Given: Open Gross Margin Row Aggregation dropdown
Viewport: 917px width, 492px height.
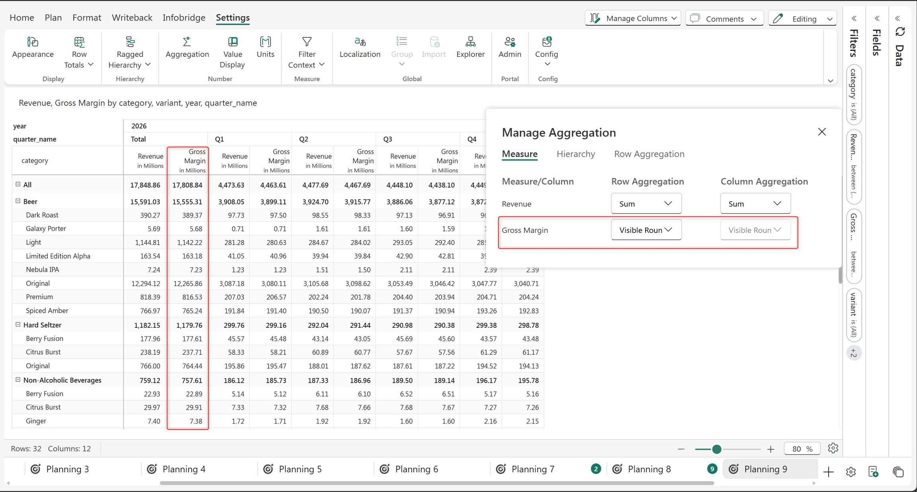Looking at the screenshot, I should (646, 230).
